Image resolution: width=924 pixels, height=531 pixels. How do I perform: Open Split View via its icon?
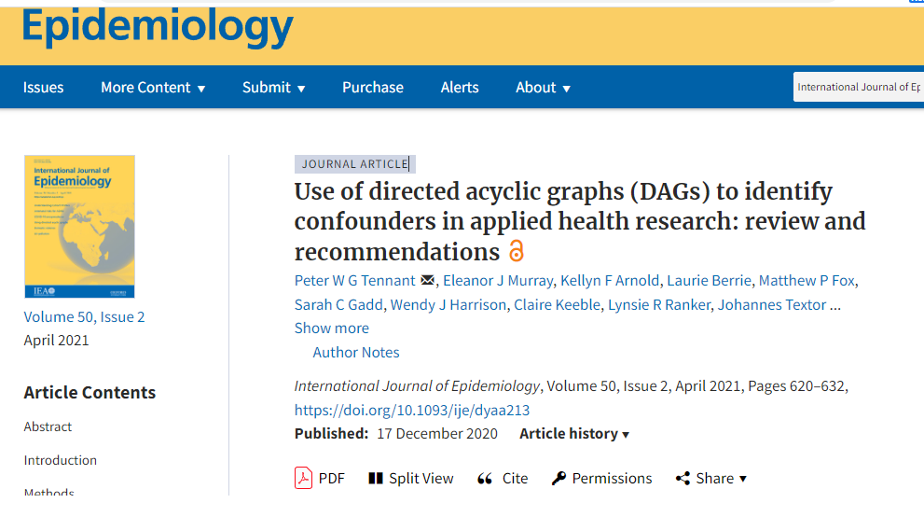click(376, 479)
